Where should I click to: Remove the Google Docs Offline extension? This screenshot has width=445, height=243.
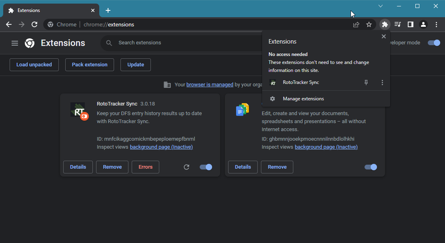pos(277,167)
